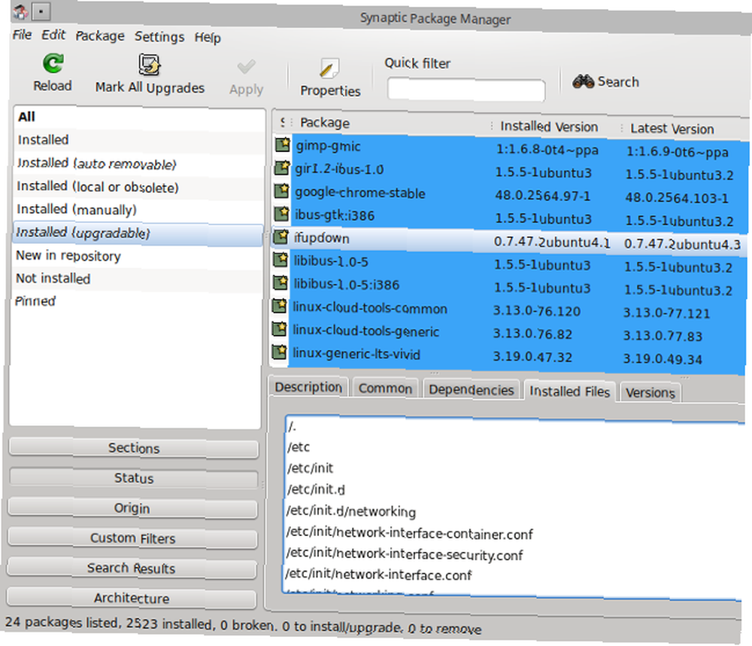The height and width of the screenshot is (646, 752).
Task: Click status icon of gir1.2-ibus-1.0 package
Action: [282, 168]
